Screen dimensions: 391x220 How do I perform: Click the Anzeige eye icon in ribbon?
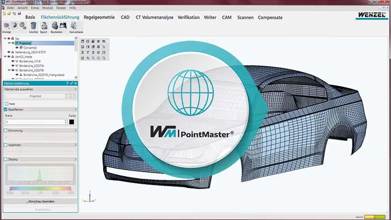(6, 25)
